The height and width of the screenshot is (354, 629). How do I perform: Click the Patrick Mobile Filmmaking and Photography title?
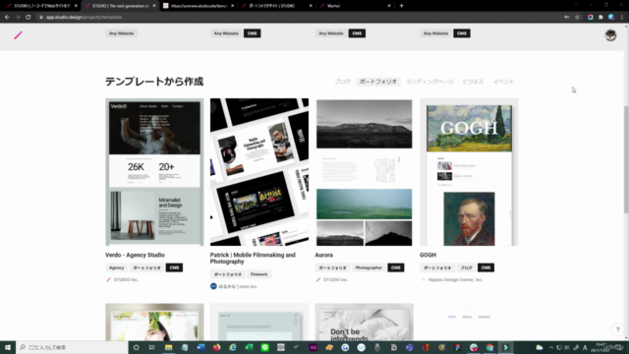[253, 258]
